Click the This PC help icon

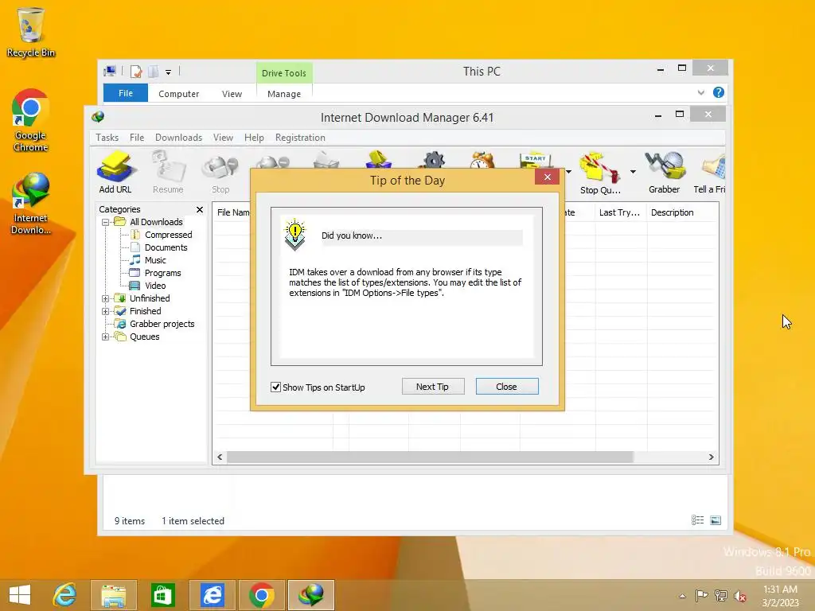coord(719,92)
